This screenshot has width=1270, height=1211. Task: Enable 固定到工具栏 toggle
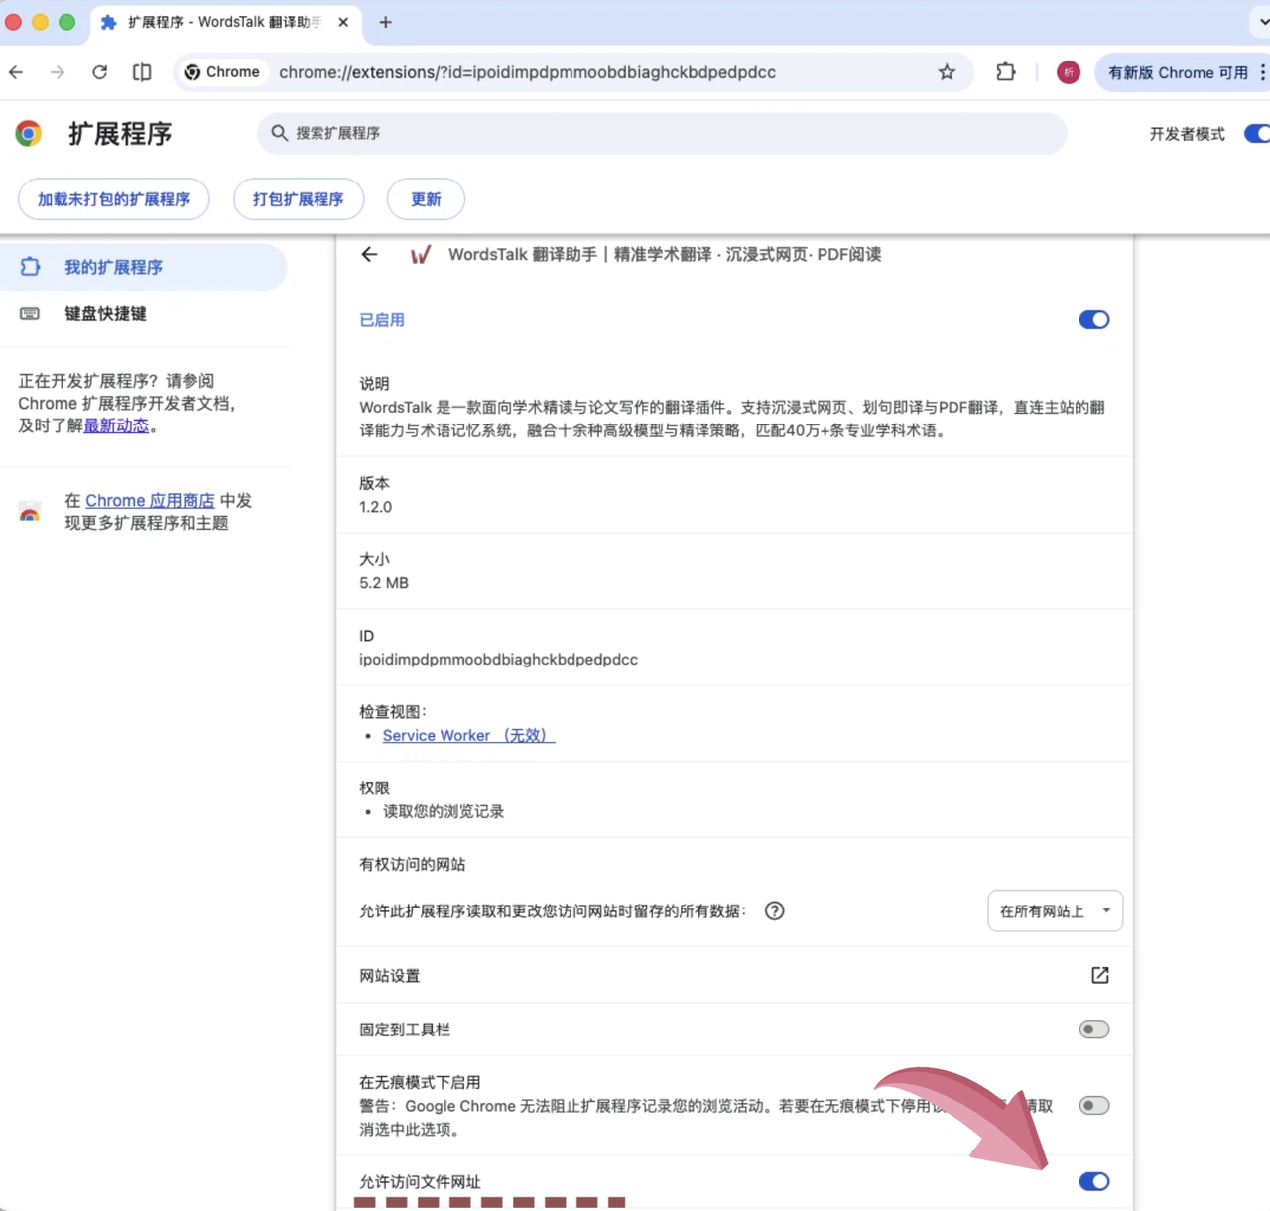click(1094, 1029)
